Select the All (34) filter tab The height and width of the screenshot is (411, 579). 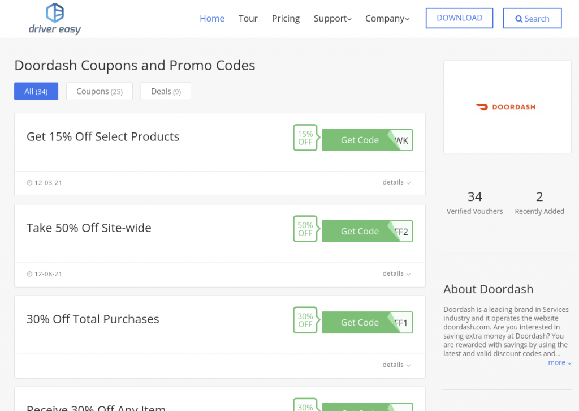[x=36, y=91]
